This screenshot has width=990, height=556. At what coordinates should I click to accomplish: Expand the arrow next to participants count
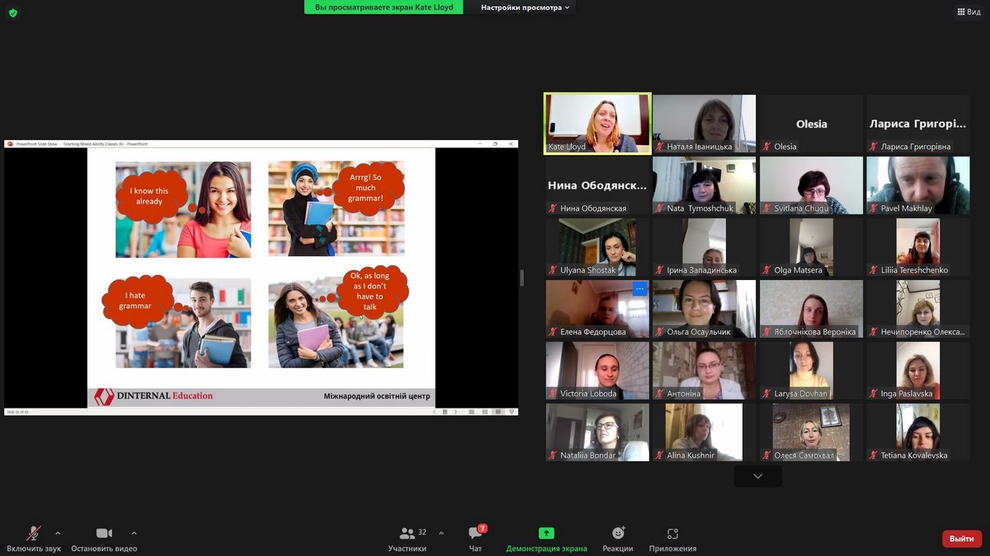(441, 533)
